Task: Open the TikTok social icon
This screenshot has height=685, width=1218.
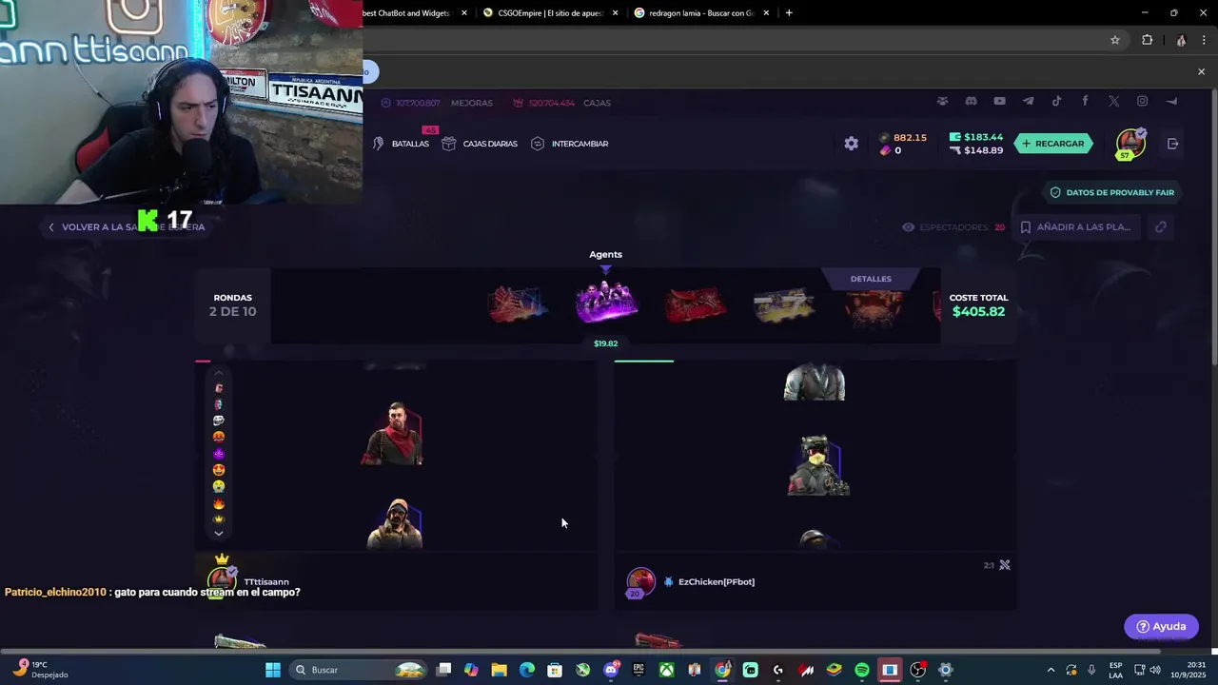Action: click(x=1056, y=101)
